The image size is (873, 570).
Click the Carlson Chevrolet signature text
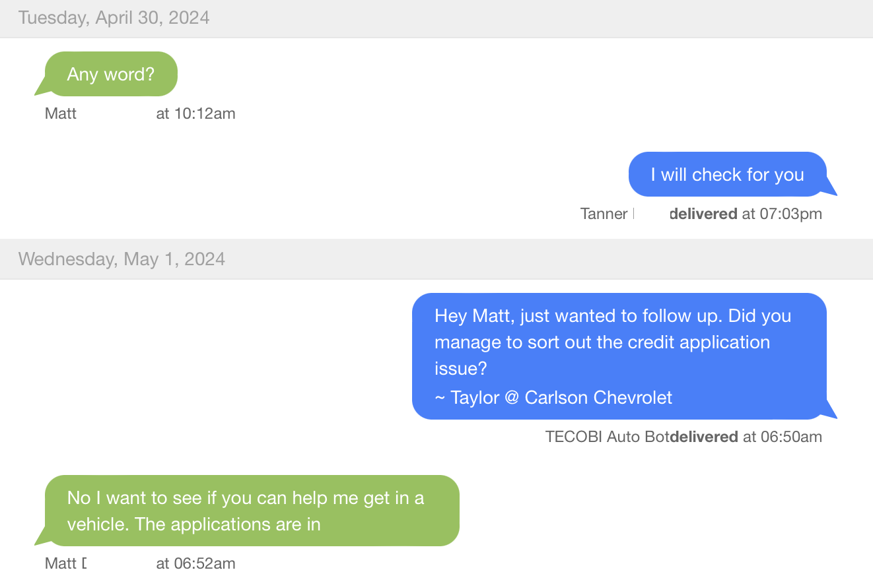point(553,397)
